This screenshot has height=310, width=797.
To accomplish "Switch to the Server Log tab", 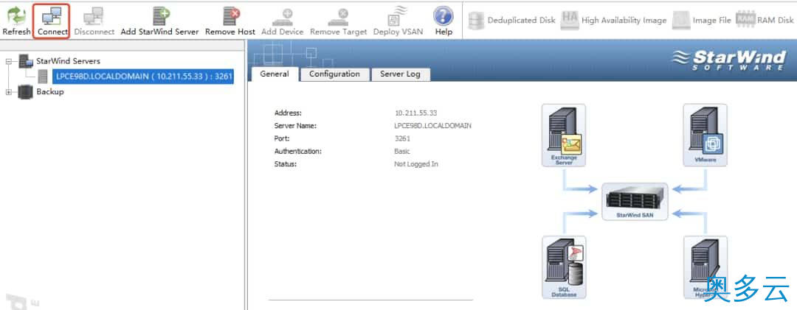I will [400, 74].
